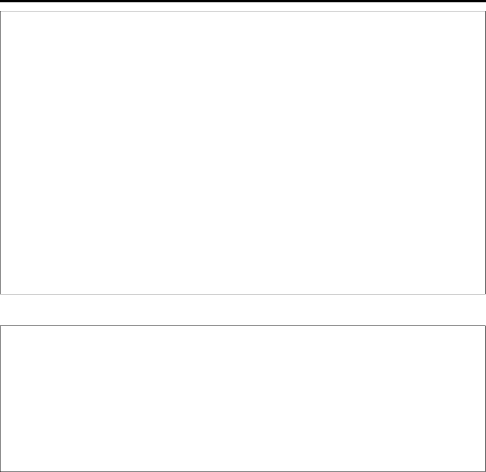Screen dimensions: 486x472
Task: Select the upper rectangle's bottom border line
Action: tap(243, 294)
